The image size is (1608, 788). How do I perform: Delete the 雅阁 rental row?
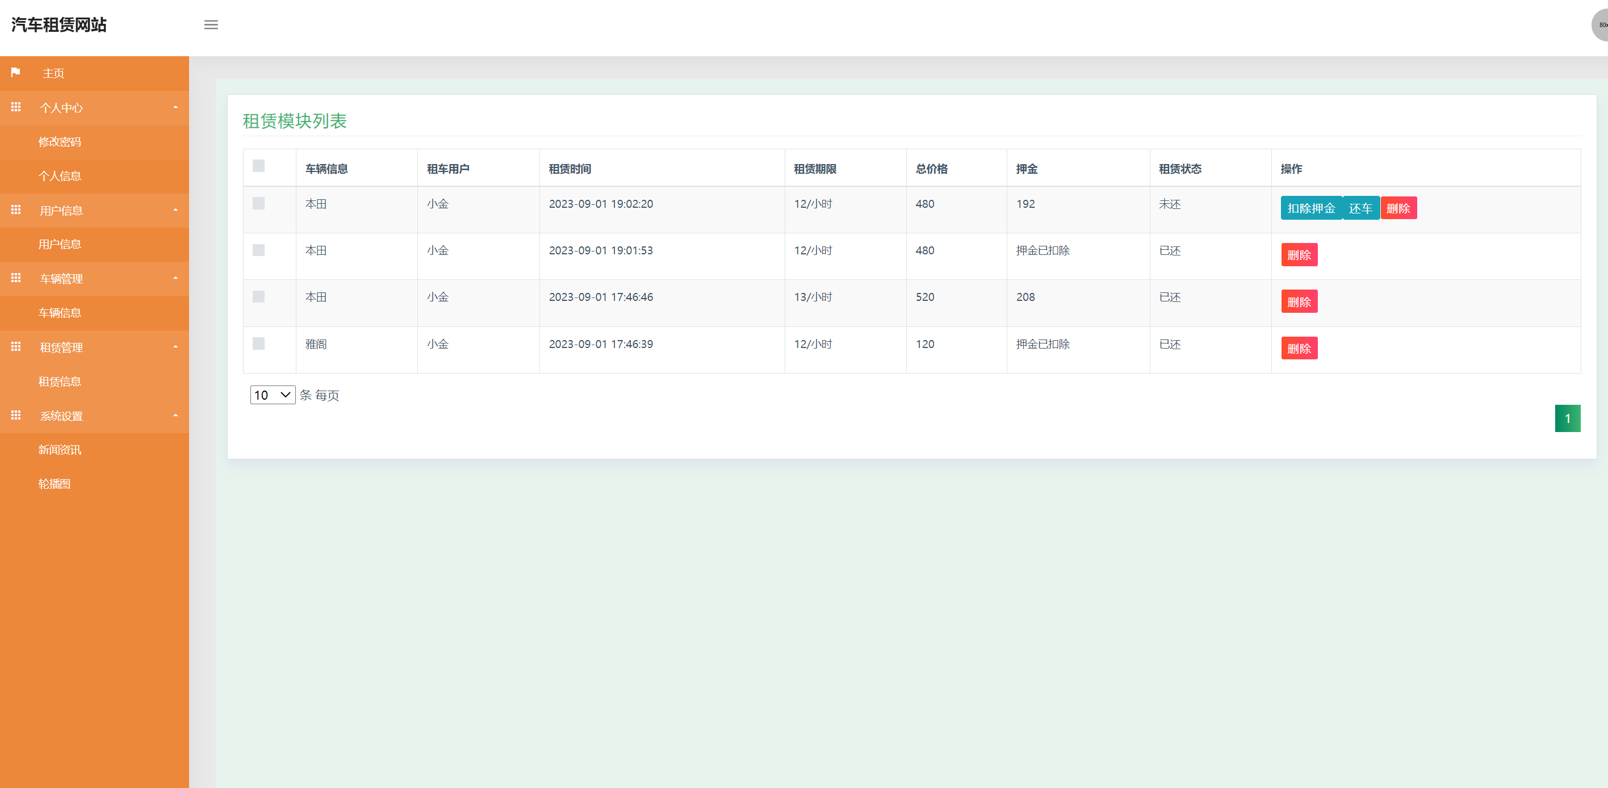tap(1299, 349)
